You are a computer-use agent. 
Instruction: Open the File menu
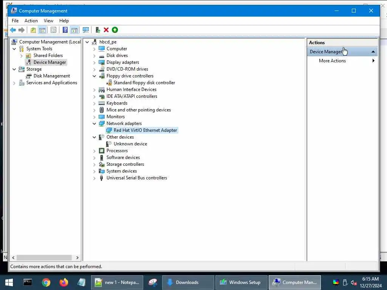pyautogui.click(x=15, y=21)
